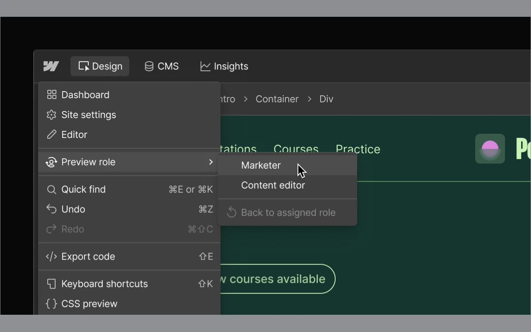Viewport: 531px width, 332px height.
Task: Click the Practice nav link
Action: 358,149
